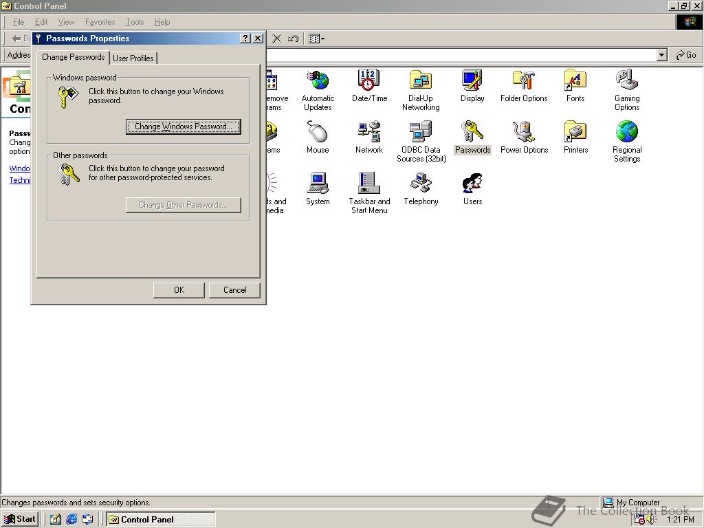The image size is (704, 528).
Task: Open the File menu
Action: [x=19, y=22]
